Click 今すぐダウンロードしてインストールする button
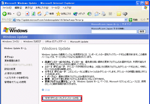 (x=62, y=98)
